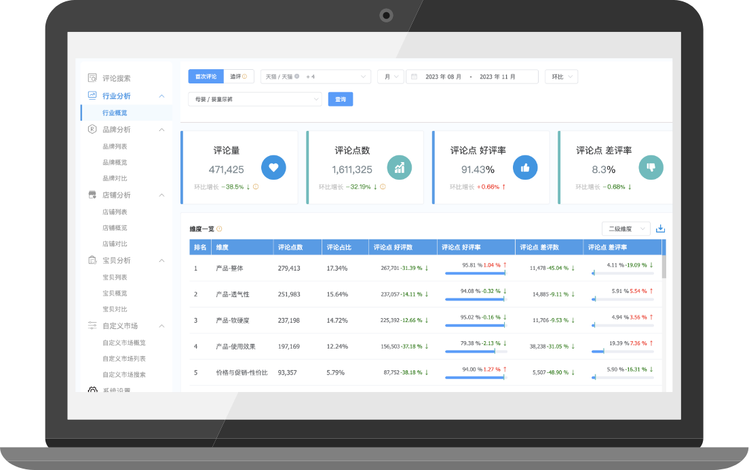Click the 查询 query button
The image size is (749, 470).
coord(341,100)
